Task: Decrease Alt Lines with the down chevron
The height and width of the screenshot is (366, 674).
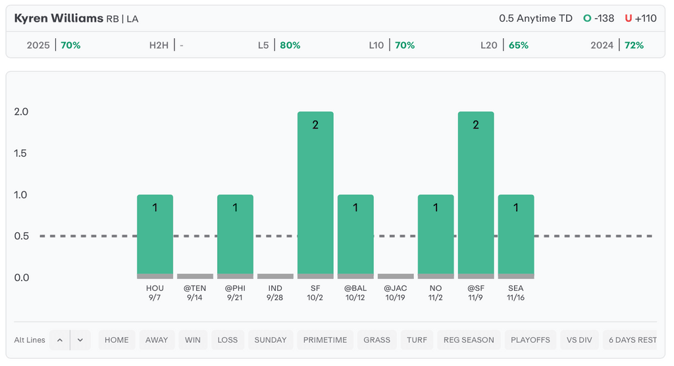Action: 80,340
